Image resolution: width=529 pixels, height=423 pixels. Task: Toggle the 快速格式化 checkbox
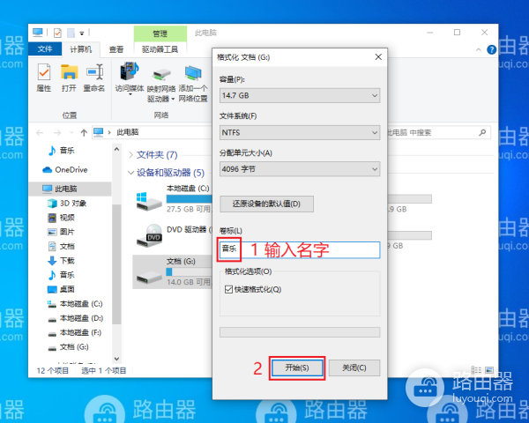click(228, 289)
